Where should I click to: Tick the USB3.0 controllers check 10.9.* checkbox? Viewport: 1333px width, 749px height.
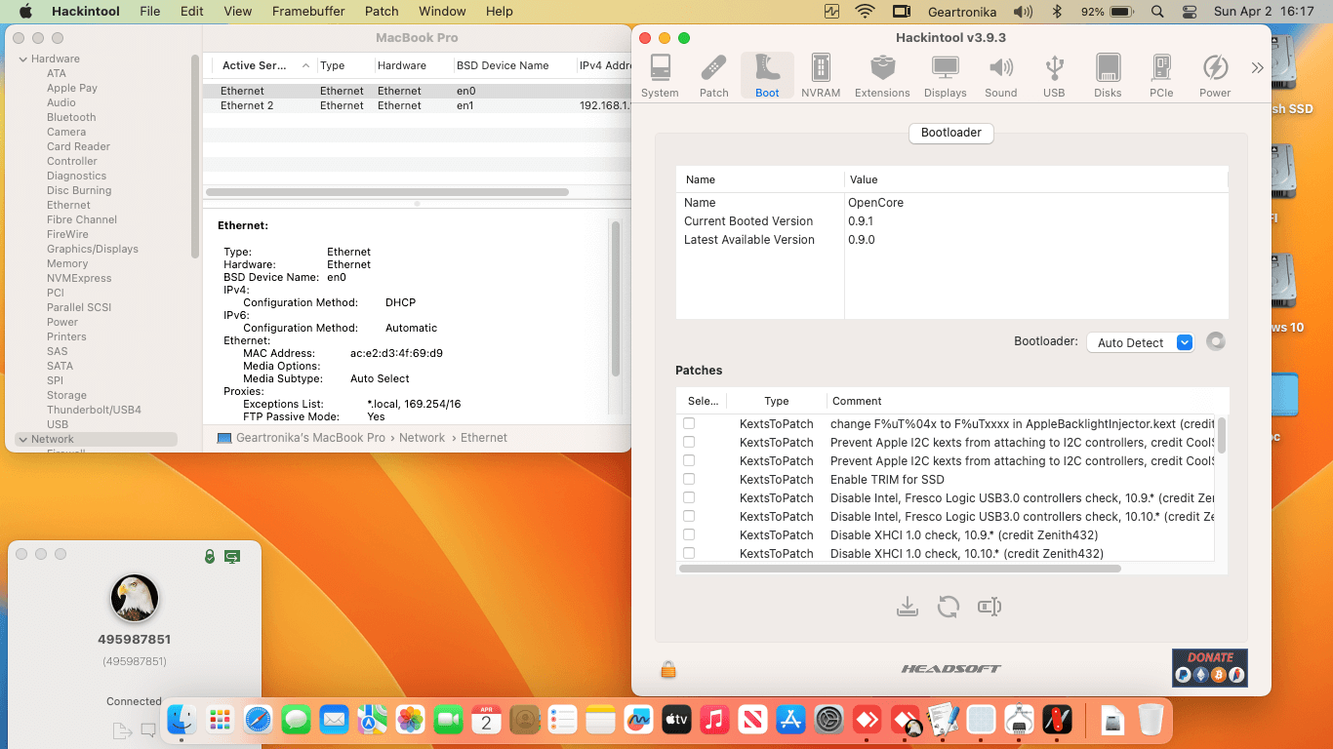(689, 497)
